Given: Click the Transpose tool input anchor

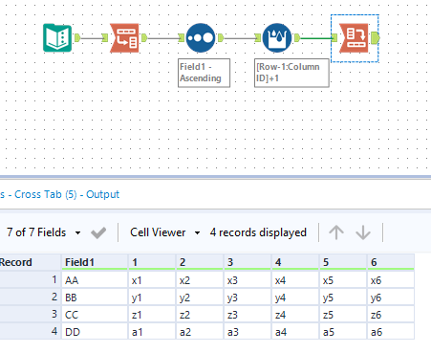Looking at the screenshot, I should click(x=105, y=38).
